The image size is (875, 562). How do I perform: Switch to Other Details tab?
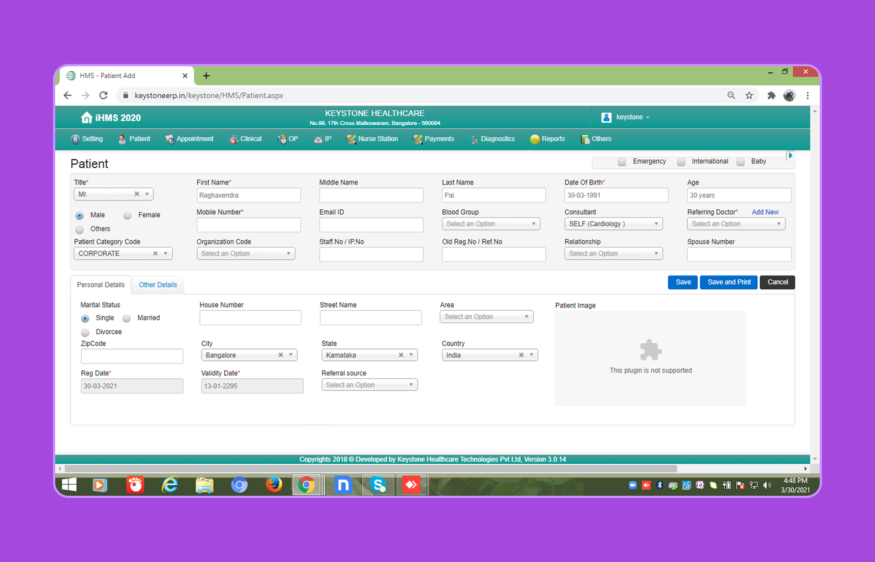pyautogui.click(x=158, y=285)
